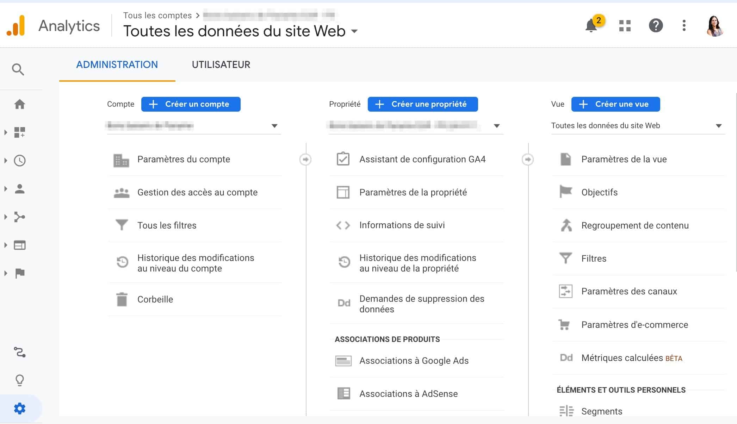Viewport: 737px width, 424px height.
Task: Open the Vue dropdown 'Toutes les données du site Web'
Action: 638,126
